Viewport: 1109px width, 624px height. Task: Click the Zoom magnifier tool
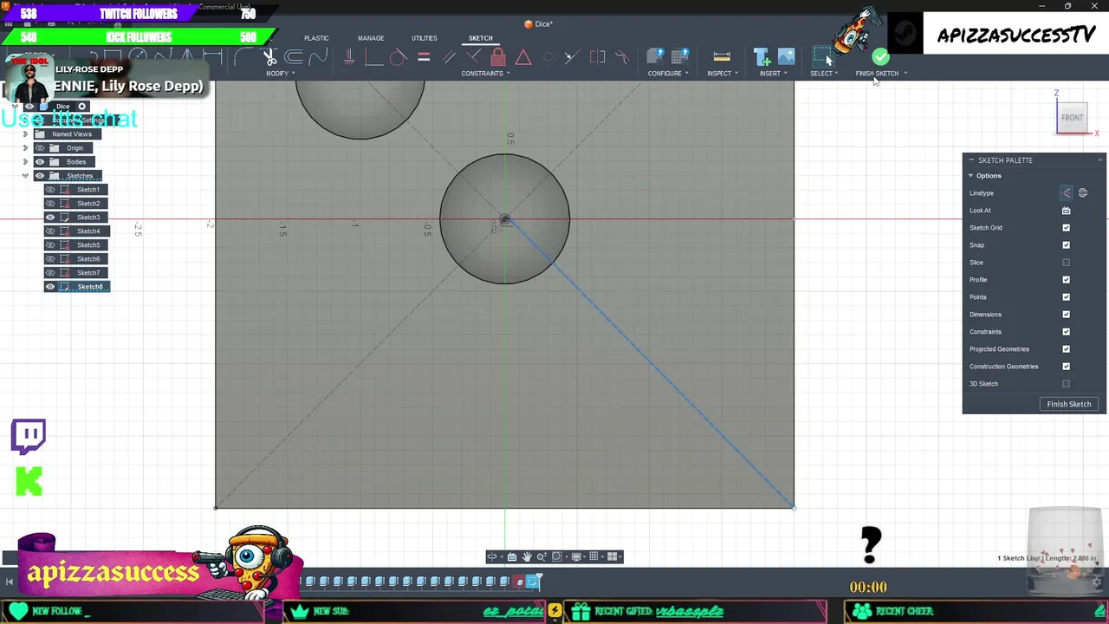click(542, 556)
